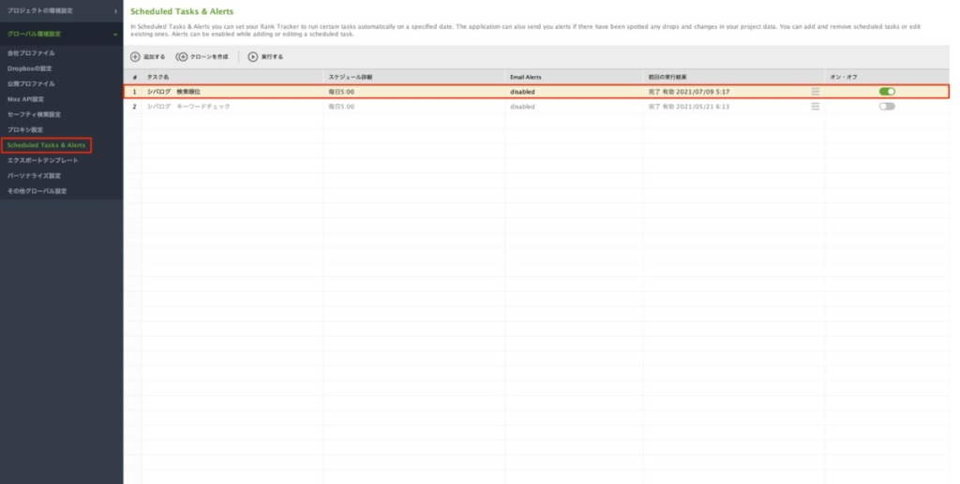This screenshot has height=484, width=960.
Task: Click disabled in the キーワードチェック row
Action: [x=522, y=107]
